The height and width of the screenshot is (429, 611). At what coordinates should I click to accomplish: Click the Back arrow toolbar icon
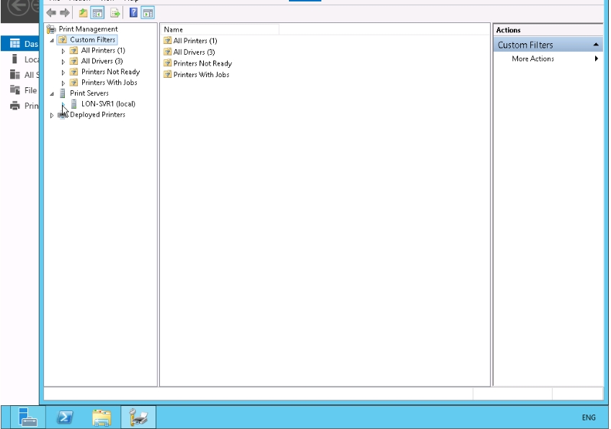[x=51, y=13]
